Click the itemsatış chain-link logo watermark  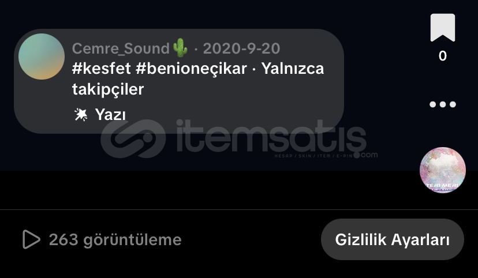coord(133,138)
